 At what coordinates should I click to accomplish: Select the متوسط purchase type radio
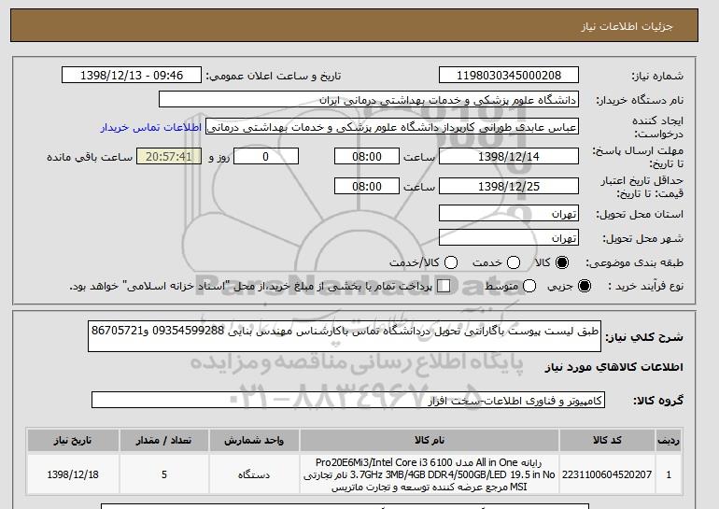[529, 286]
